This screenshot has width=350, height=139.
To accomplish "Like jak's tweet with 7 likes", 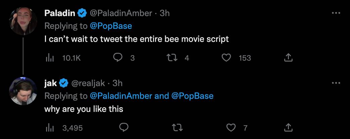I will (x=231, y=128).
